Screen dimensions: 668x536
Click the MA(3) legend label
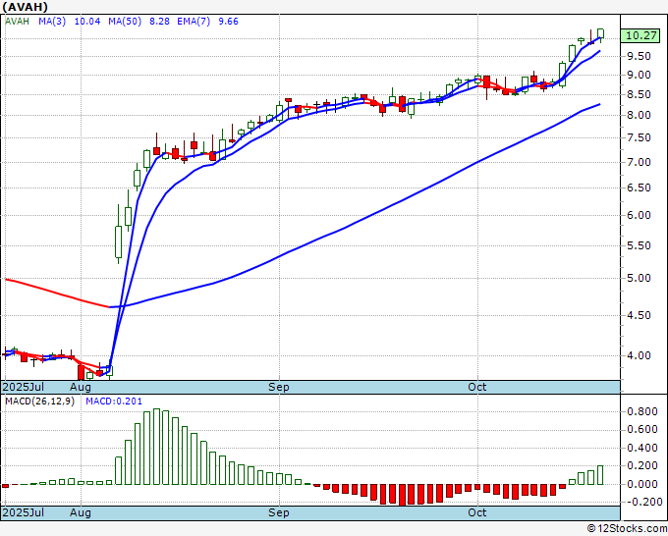(52, 22)
